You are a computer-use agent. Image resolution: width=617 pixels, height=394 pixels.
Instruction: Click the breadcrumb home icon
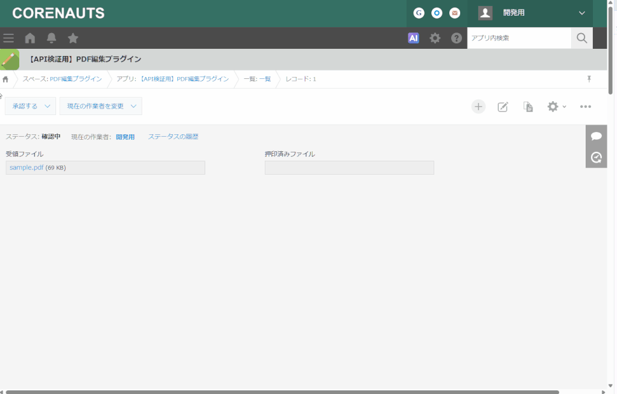[x=5, y=79]
